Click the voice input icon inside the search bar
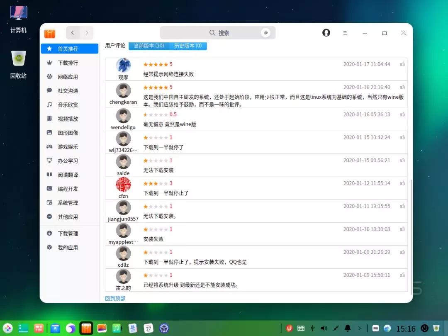Image resolution: width=448 pixels, height=336 pixels. tap(265, 33)
